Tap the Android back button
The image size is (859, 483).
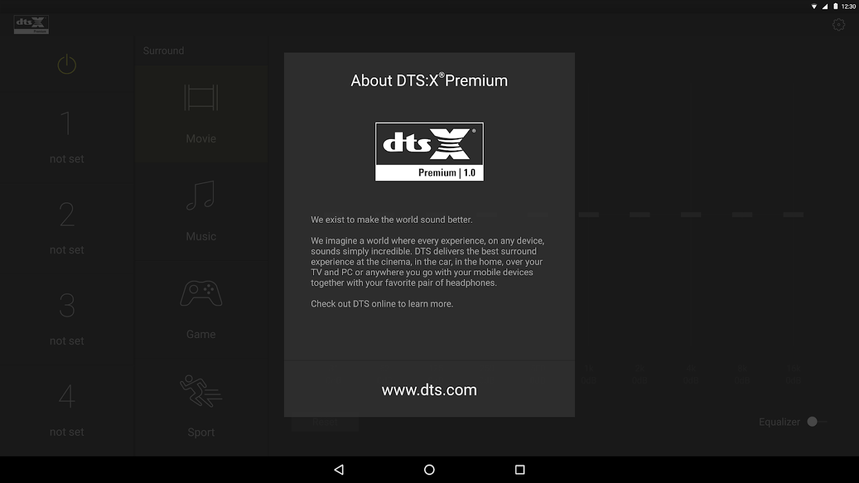[x=339, y=469]
